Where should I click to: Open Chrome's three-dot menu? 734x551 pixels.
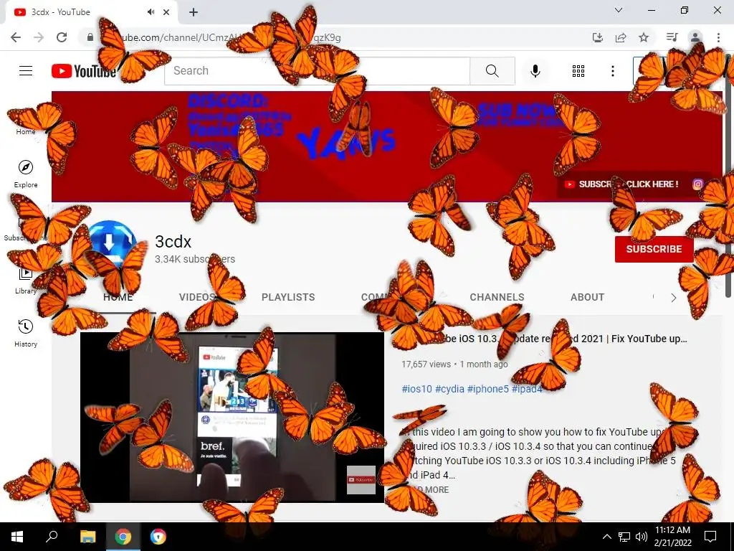pyautogui.click(x=718, y=37)
